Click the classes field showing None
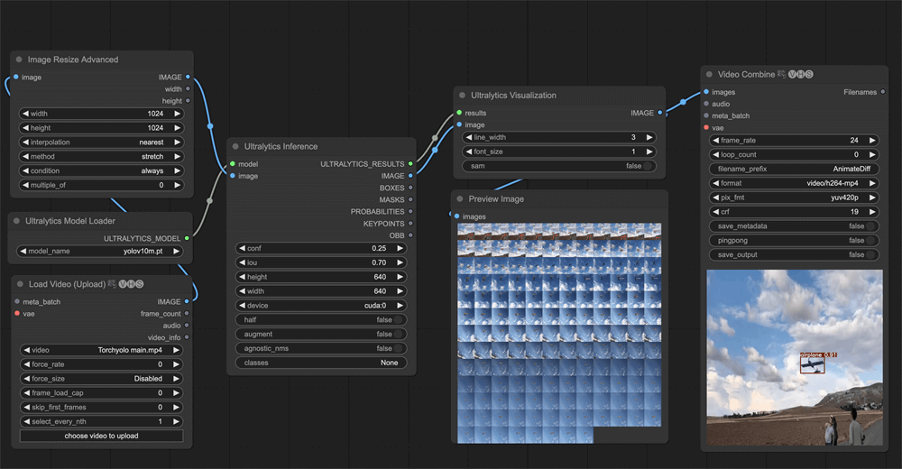902x469 pixels. 321,363
